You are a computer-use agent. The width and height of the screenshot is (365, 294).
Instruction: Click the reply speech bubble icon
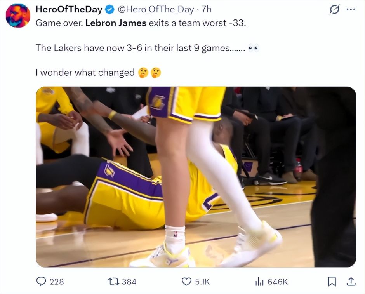pyautogui.click(x=41, y=281)
